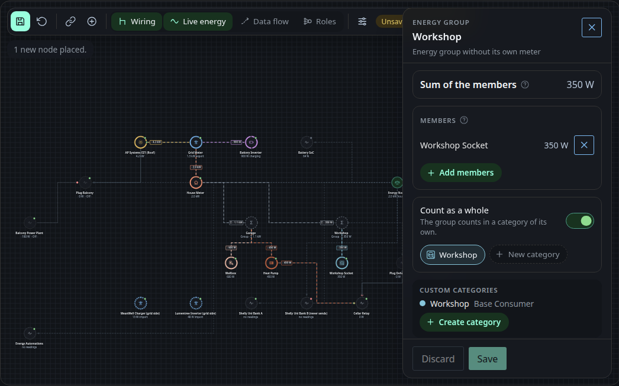The height and width of the screenshot is (386, 619).
Task: Close the Workshop energy group panel
Action: (592, 28)
